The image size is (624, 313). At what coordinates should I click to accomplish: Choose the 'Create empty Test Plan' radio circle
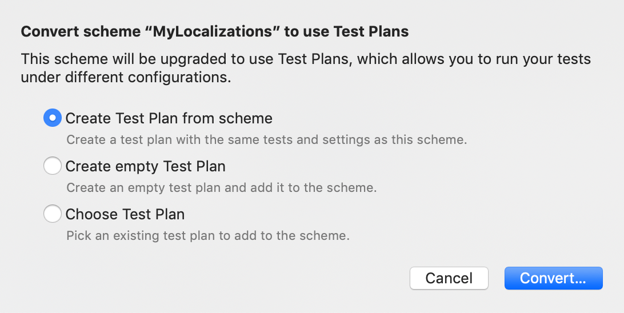tap(53, 166)
